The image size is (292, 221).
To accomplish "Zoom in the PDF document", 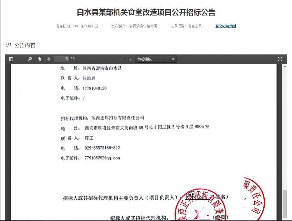I will [x=130, y=59].
